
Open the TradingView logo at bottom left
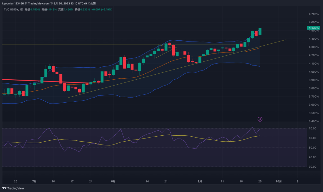click(x=13, y=188)
